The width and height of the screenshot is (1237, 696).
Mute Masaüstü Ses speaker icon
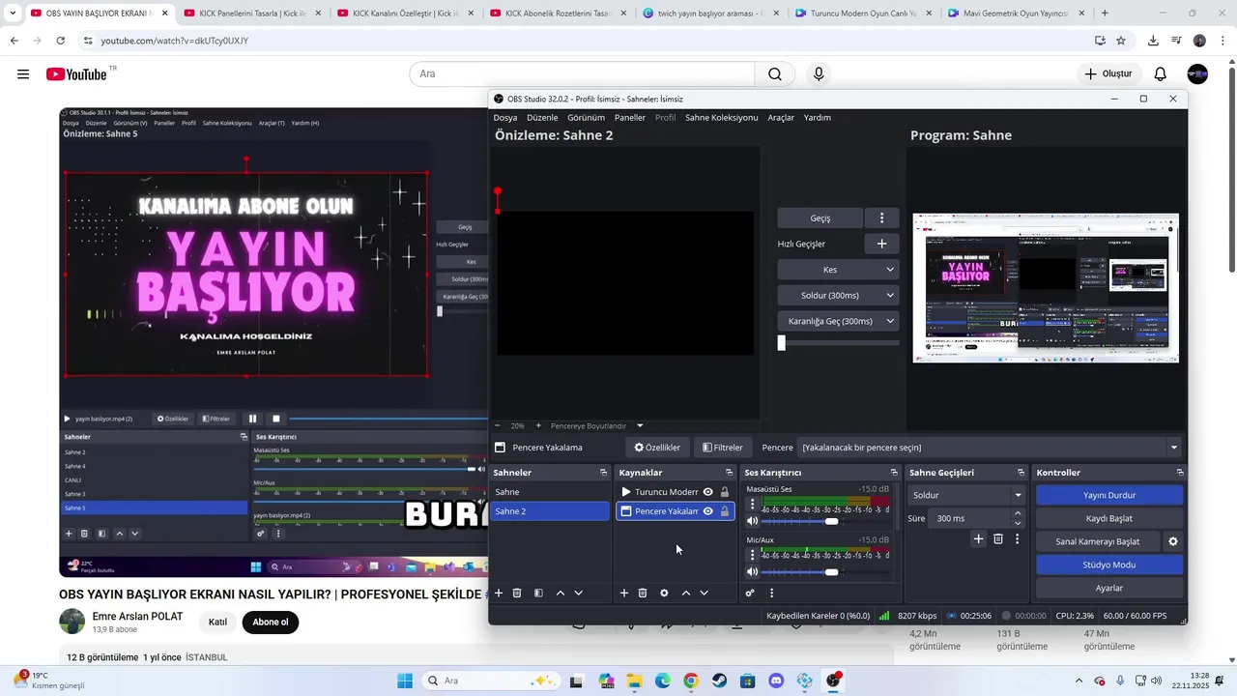[753, 521]
